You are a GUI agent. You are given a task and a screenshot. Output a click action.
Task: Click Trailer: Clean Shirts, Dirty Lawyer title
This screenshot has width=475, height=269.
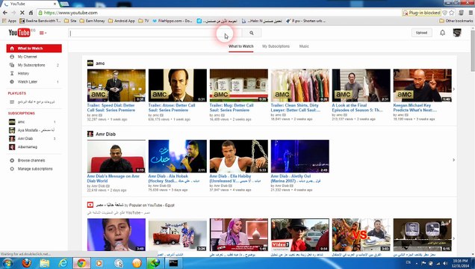[x=296, y=108]
